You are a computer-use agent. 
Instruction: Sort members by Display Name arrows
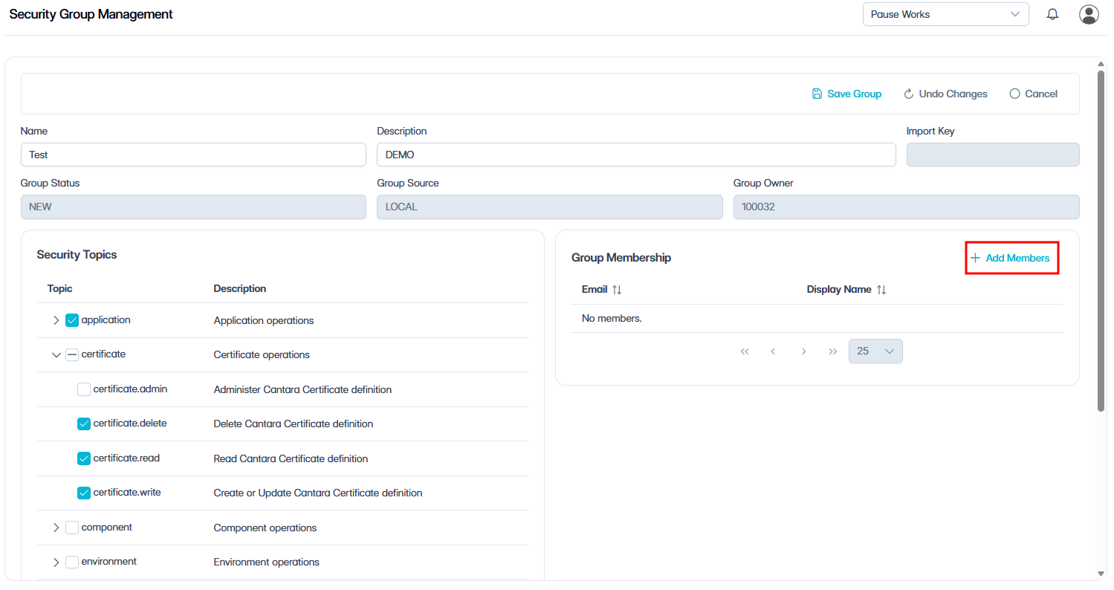(x=881, y=290)
